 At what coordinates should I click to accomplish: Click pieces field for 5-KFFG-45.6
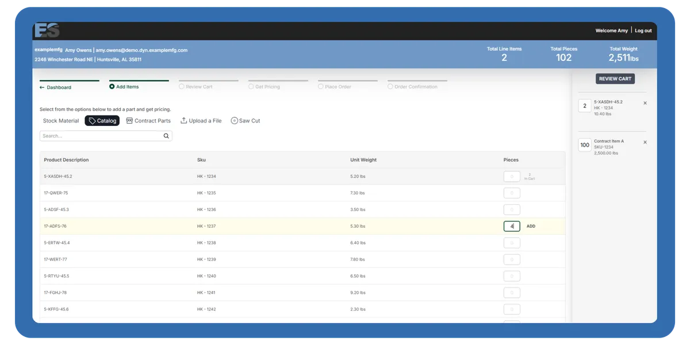512,310
